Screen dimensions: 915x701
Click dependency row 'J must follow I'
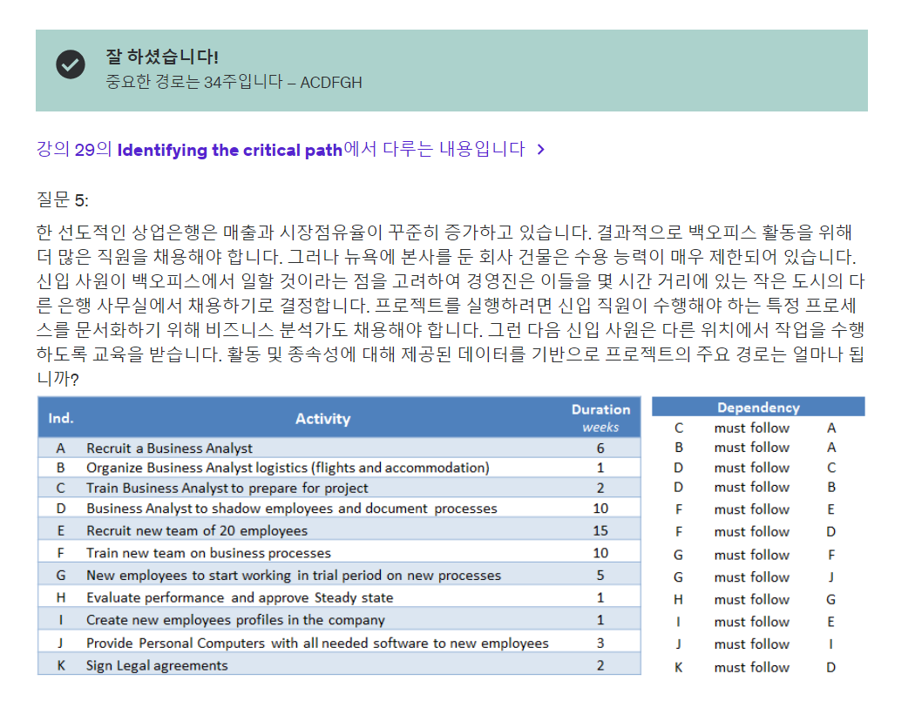click(756, 644)
